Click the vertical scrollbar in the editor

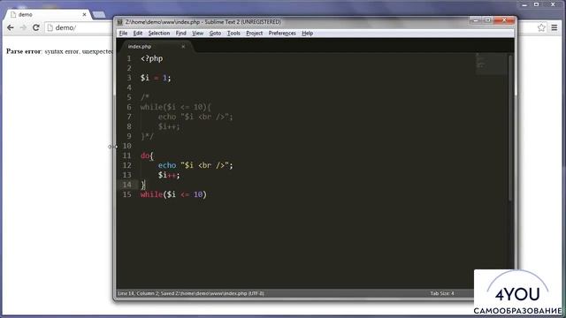(510, 128)
